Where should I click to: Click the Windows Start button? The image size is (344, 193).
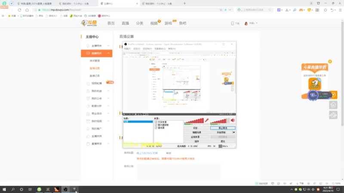[4, 190]
